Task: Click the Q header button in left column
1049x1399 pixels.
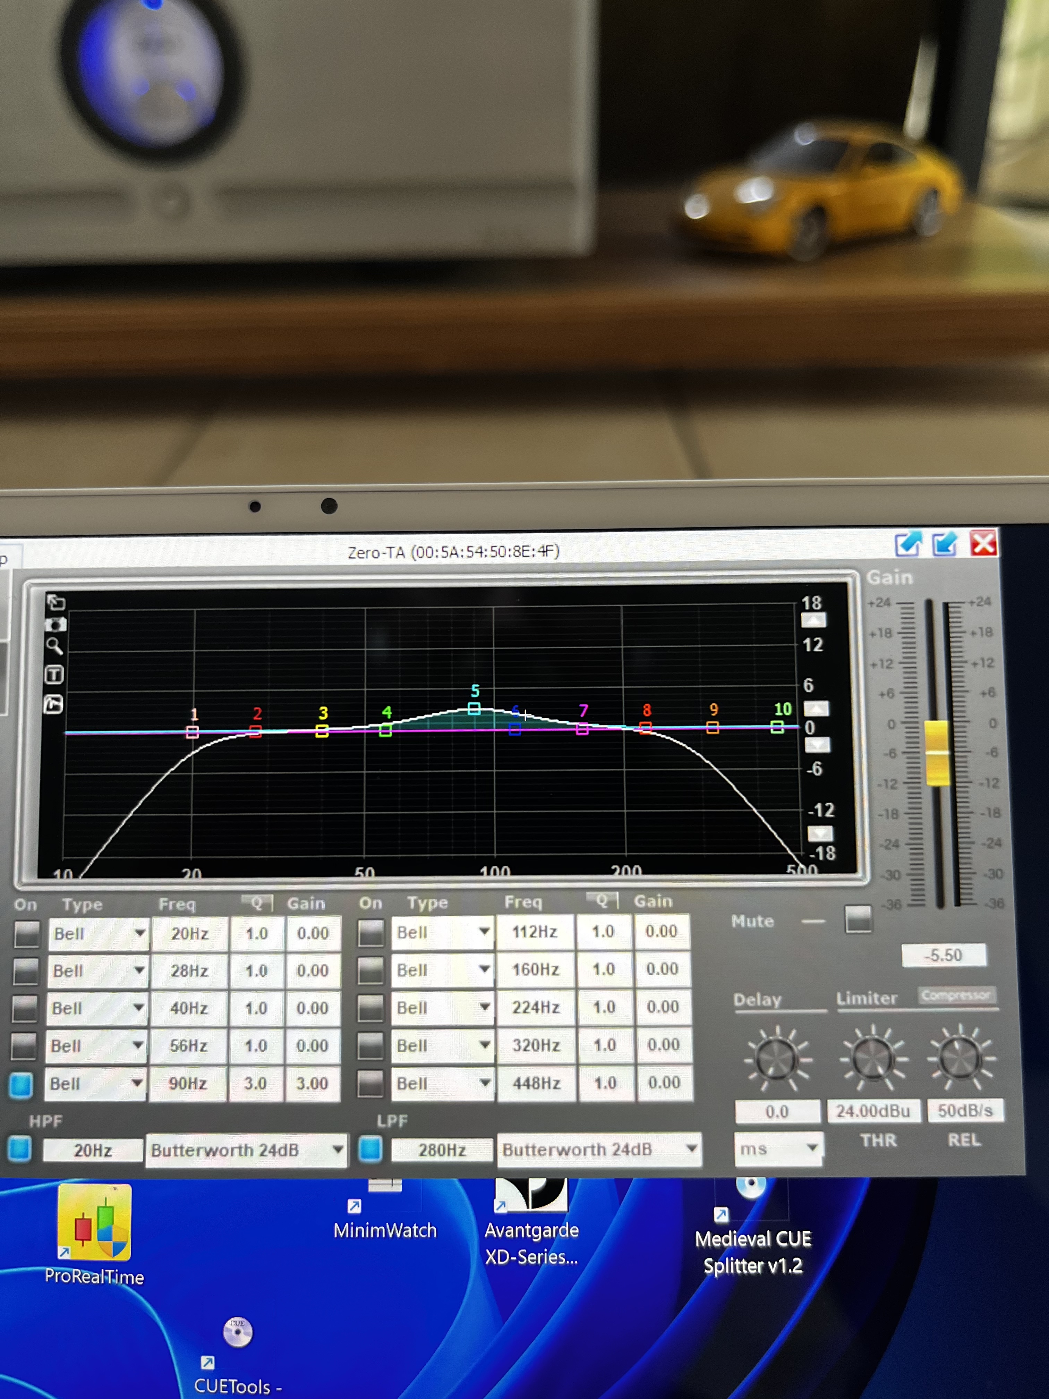Action: [x=257, y=902]
